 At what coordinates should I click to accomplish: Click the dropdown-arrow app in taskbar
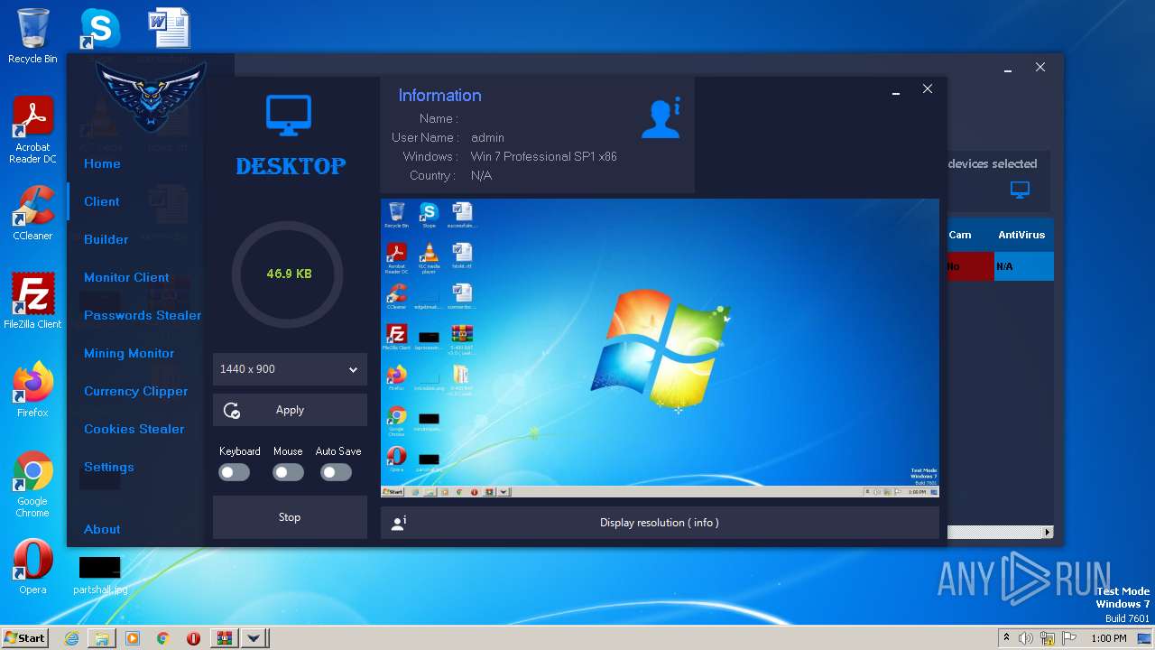click(254, 638)
